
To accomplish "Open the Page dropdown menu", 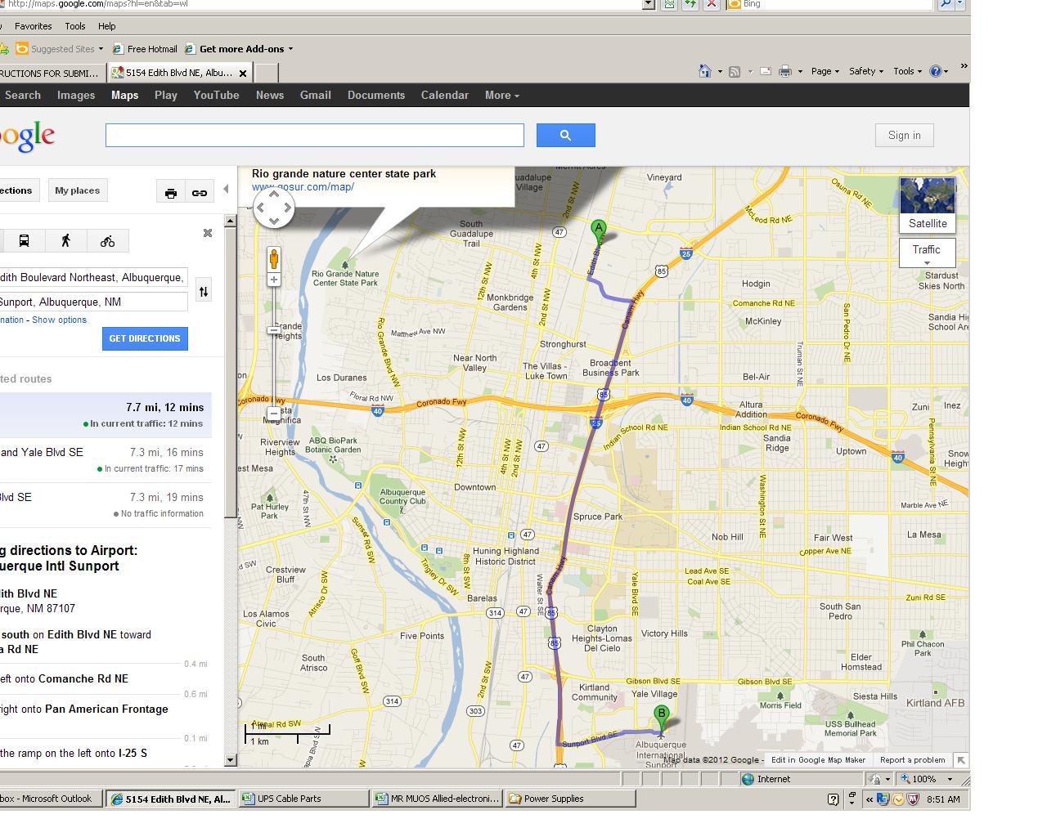I will coord(825,71).
